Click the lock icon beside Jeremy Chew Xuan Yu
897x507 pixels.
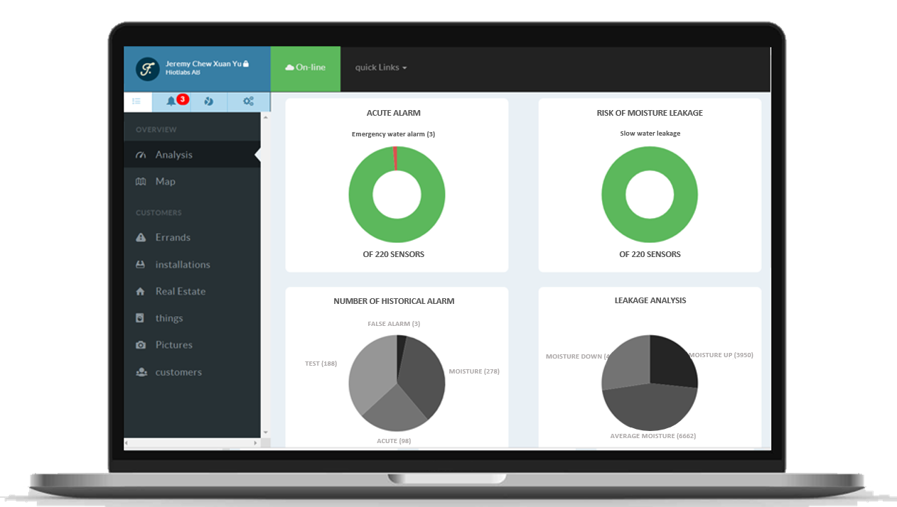coord(246,64)
